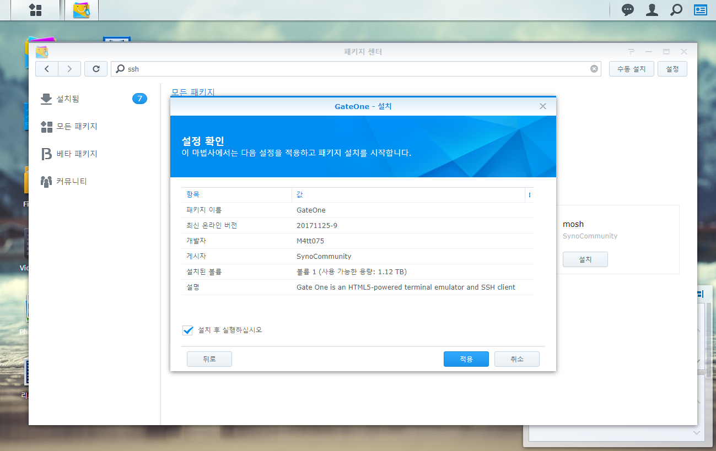Click the 값 column header

tap(408, 195)
